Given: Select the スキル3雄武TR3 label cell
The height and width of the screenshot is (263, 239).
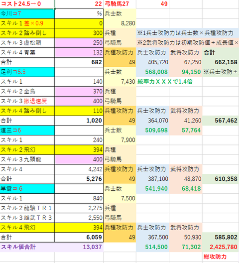Looking at the screenshot, I should (x=27, y=218).
